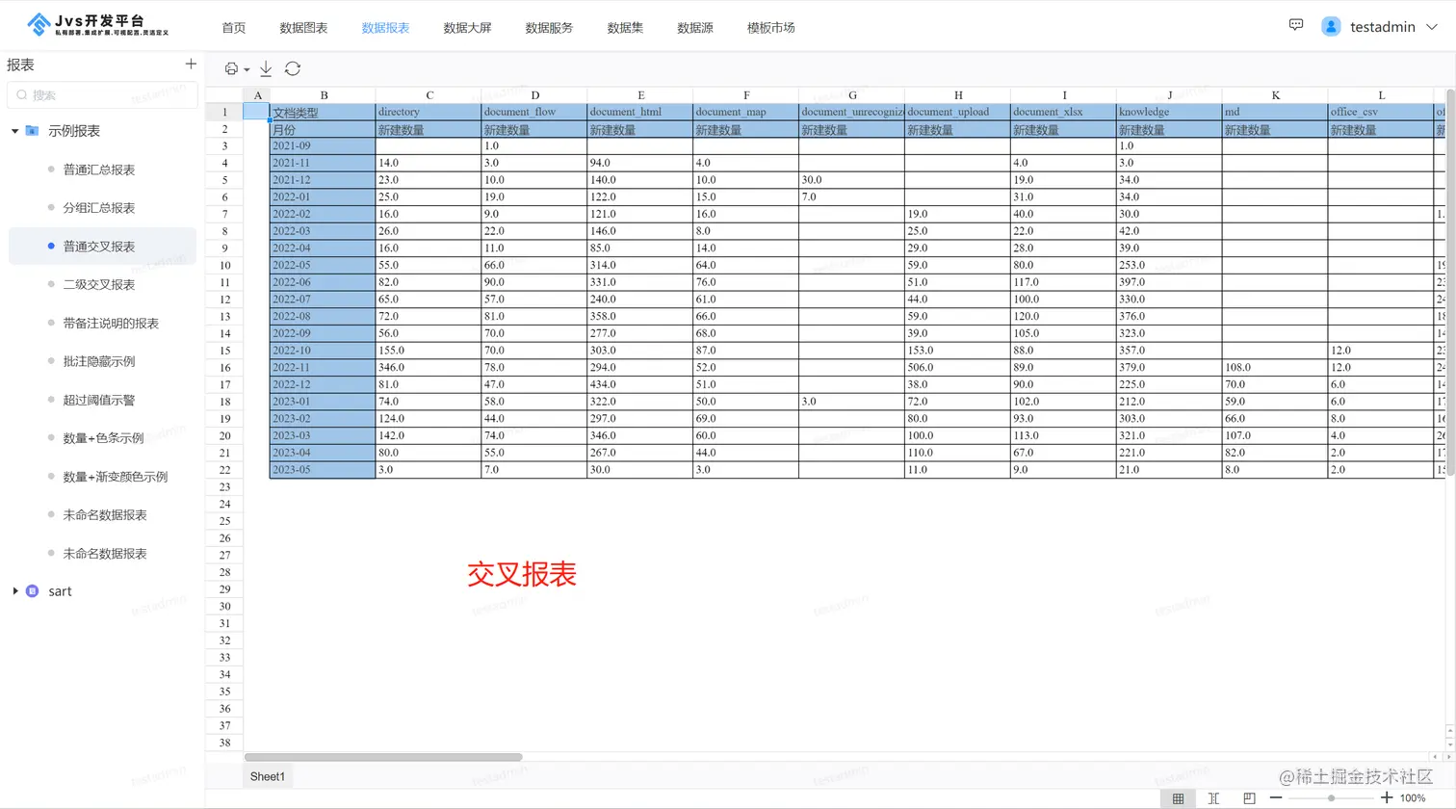This screenshot has width=1456, height=809.
Task: Click the download report icon
Action: 266,68
